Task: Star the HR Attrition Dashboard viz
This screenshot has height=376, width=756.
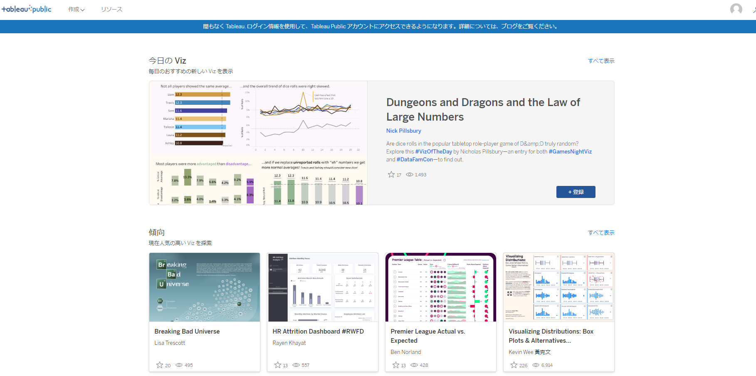Action: [278, 365]
